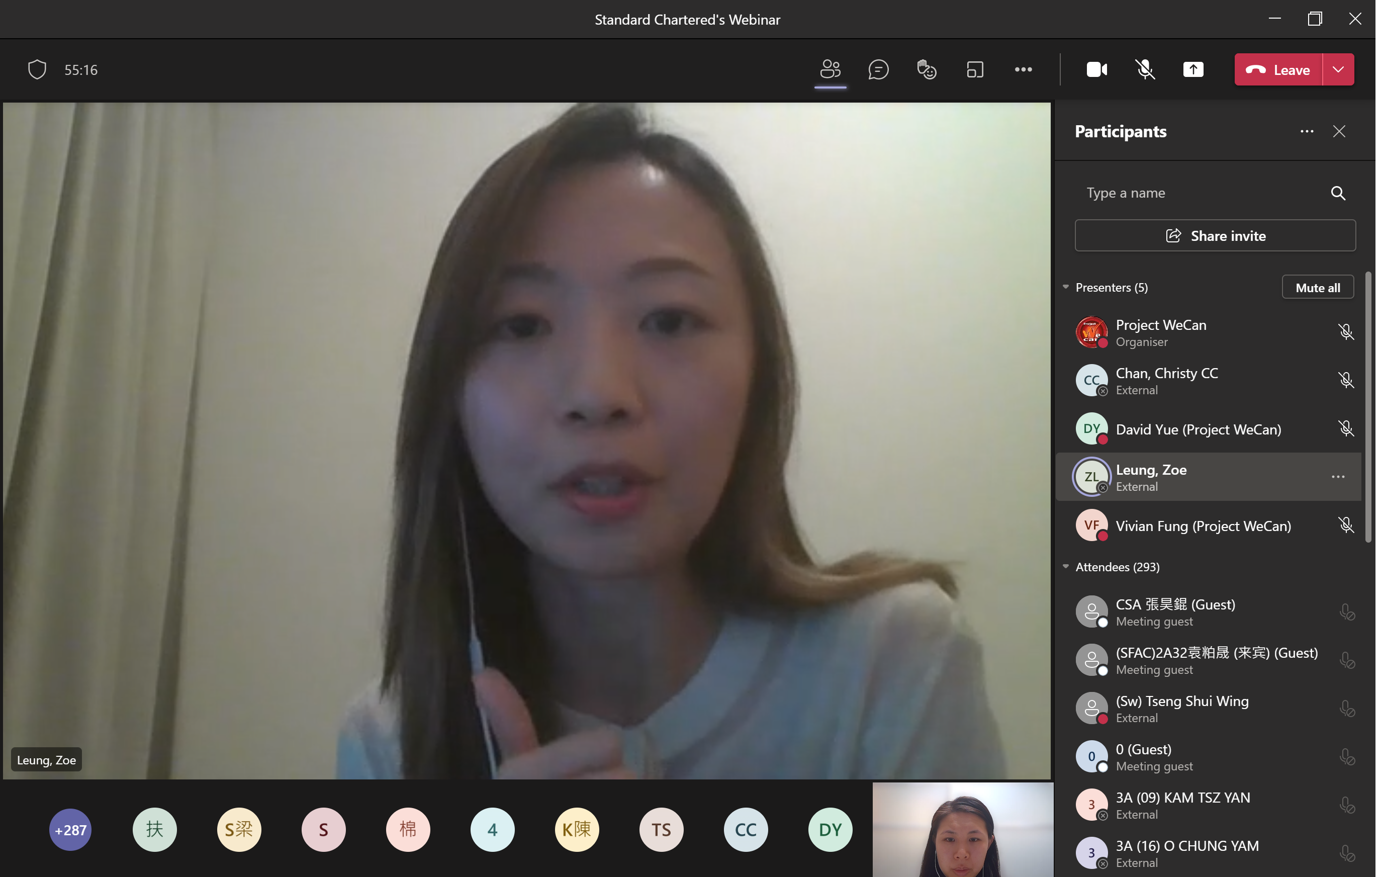Unmute your microphone in toolbar
Image resolution: width=1379 pixels, height=877 pixels.
coord(1145,69)
